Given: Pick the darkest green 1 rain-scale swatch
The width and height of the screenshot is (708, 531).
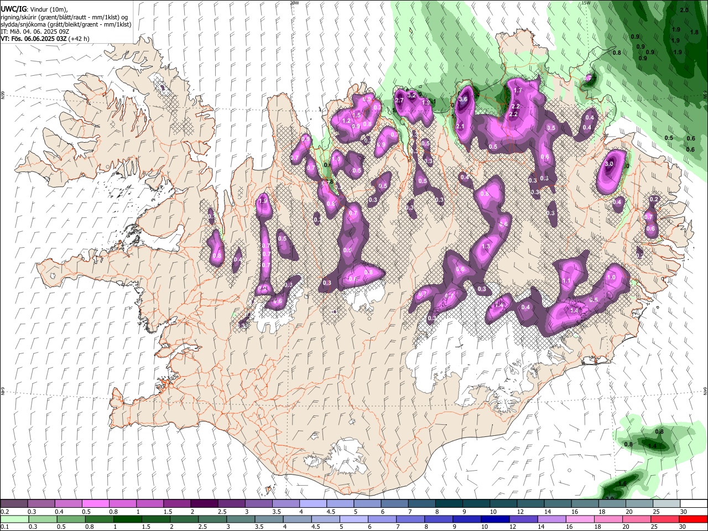Looking at the screenshot, I should (x=129, y=519).
